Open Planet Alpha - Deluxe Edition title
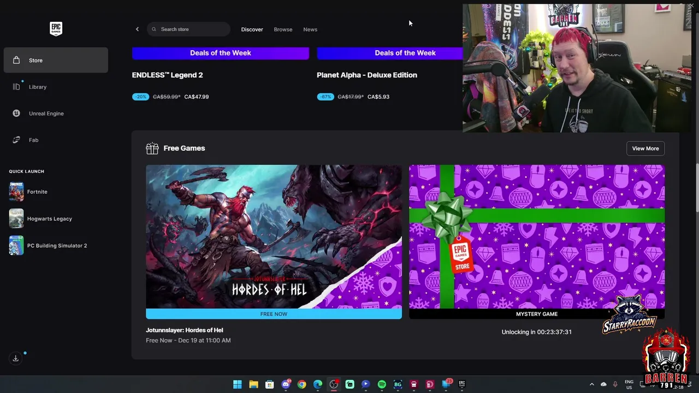 coord(367,75)
